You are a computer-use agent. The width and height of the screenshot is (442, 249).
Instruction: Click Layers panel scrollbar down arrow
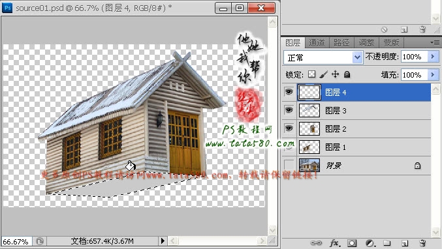point(436,232)
